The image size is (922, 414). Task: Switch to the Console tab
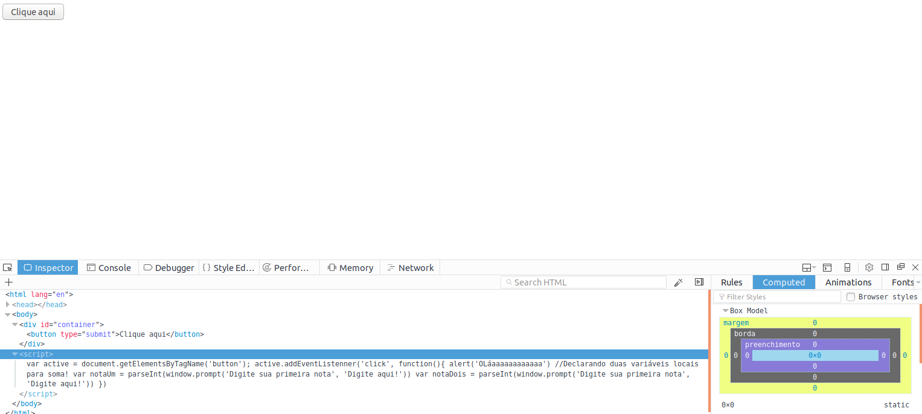109,267
